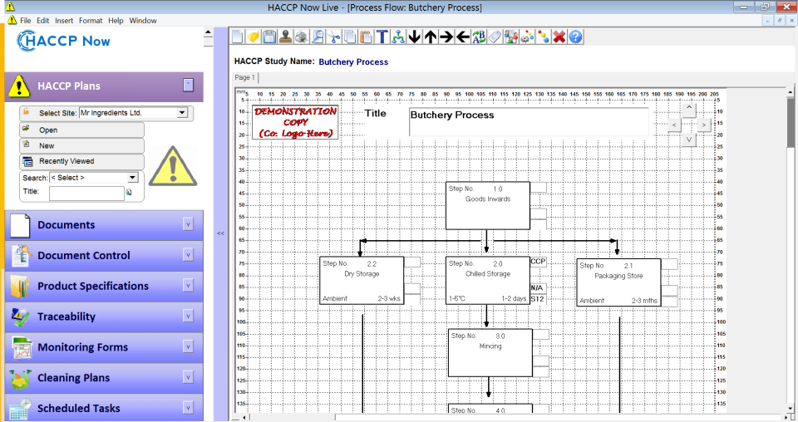Copy the selected item via toolbar

(350, 37)
